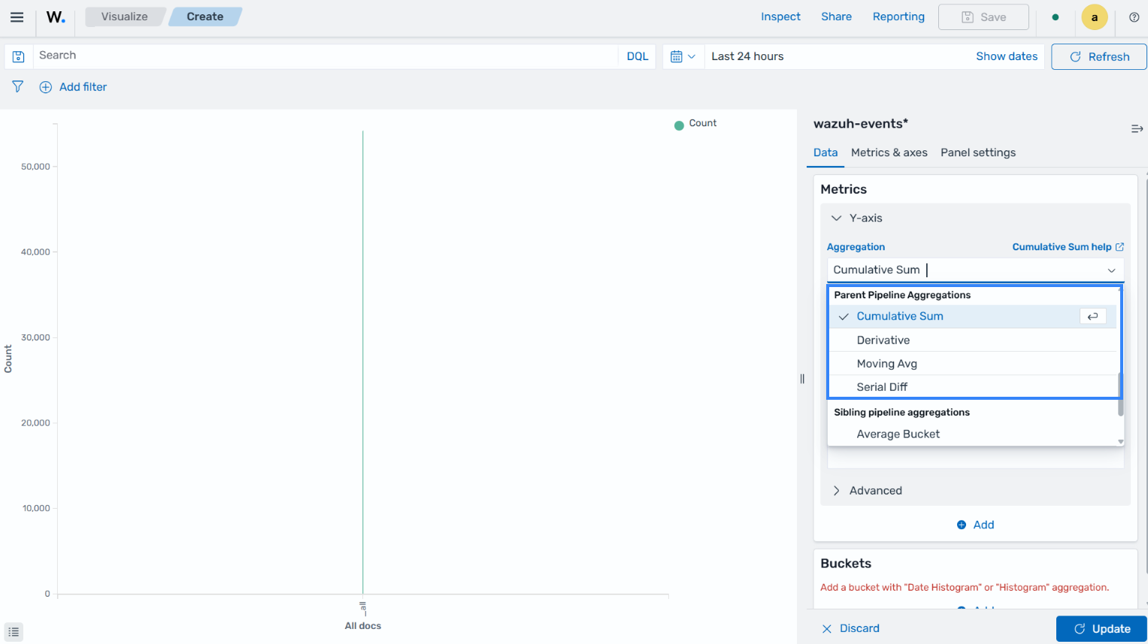1148x644 pixels.
Task: Select Cumulative Sum aggregation option
Action: pyautogui.click(x=974, y=316)
